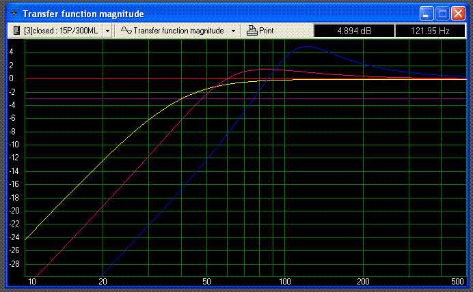Click the 100 Hz frequency axis label
Screen dimensions: 473x292
point(285,282)
